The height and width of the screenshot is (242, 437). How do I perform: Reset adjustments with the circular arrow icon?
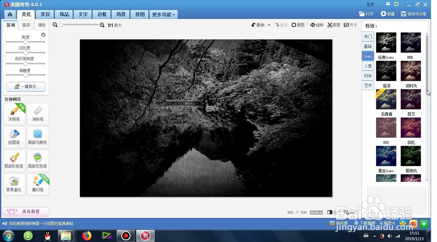[x=43, y=35]
